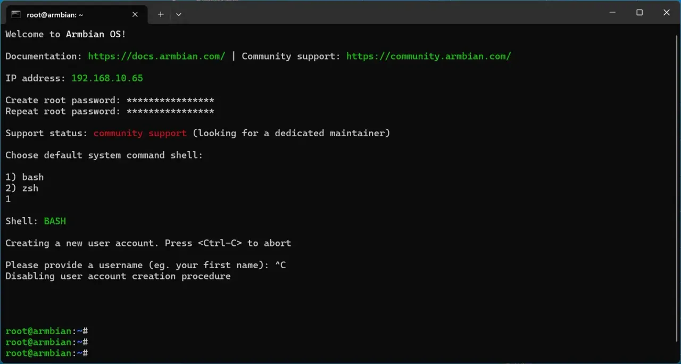Image resolution: width=681 pixels, height=364 pixels.
Task: Close the terminal window
Action: point(667,12)
